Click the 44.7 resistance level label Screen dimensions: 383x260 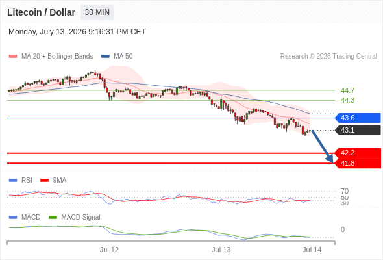pos(347,90)
